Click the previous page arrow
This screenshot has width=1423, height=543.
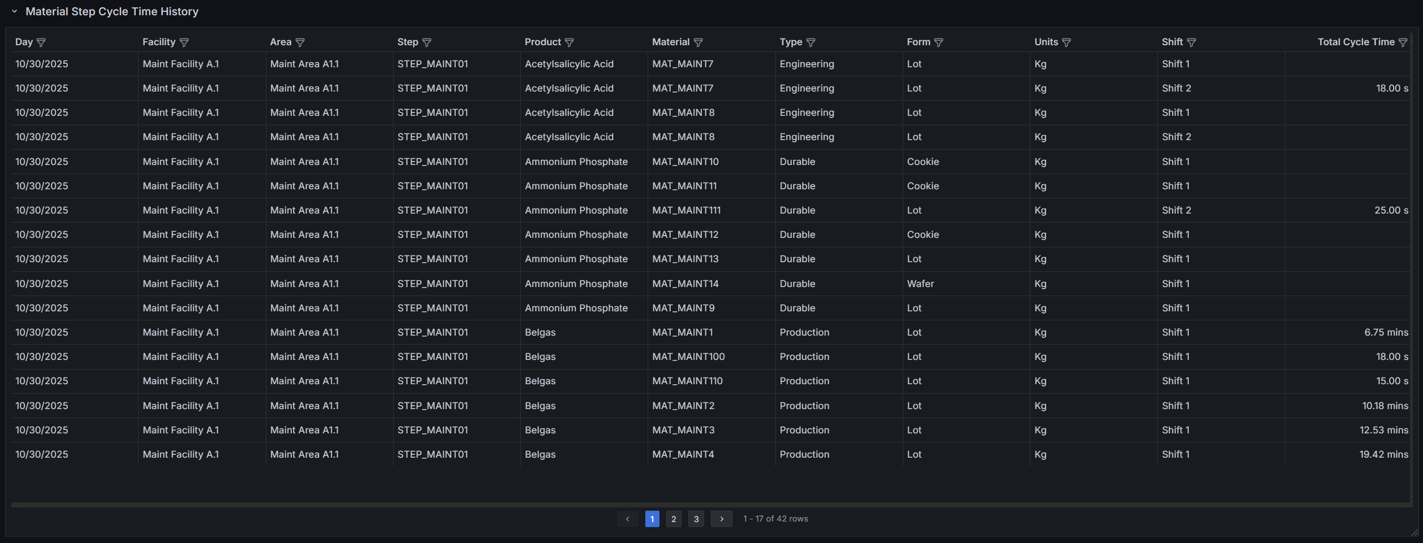[628, 519]
